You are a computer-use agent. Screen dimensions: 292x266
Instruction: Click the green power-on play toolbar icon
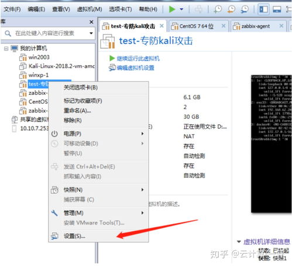172,9
